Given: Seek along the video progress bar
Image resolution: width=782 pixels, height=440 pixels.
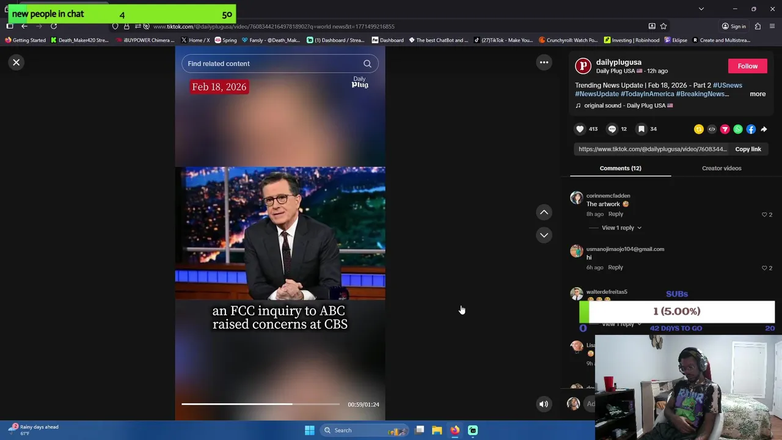Looking at the screenshot, I should pos(260,404).
